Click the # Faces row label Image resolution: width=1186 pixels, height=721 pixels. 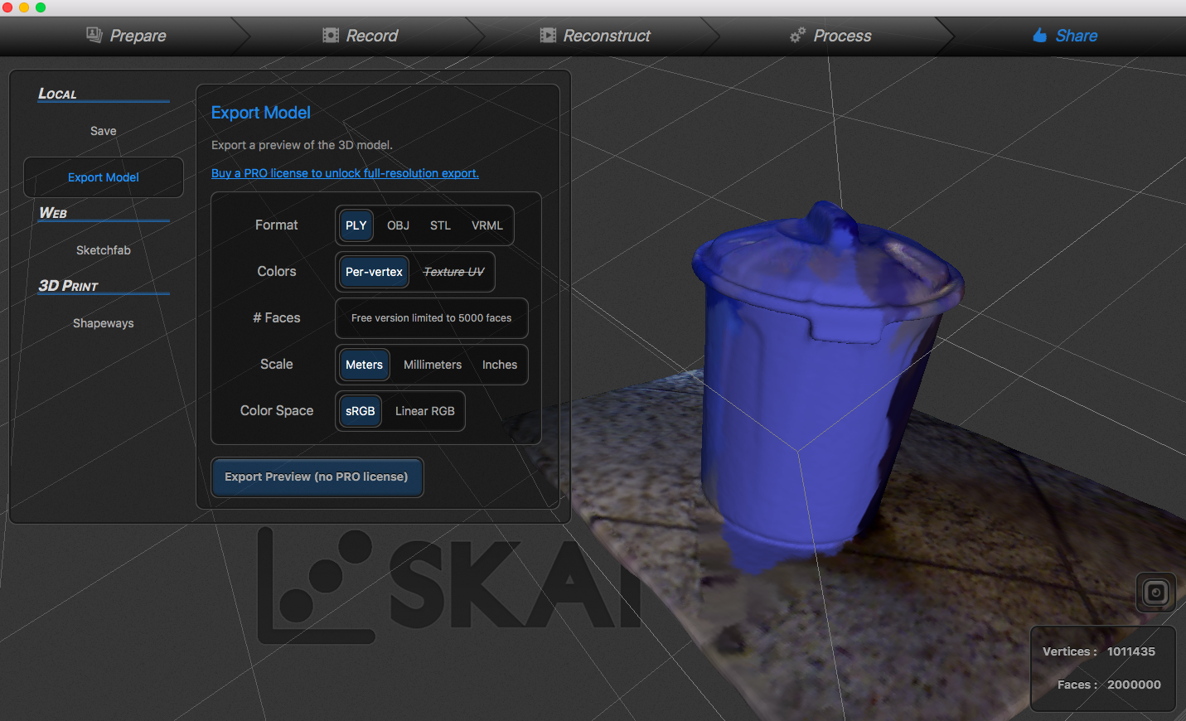coord(277,318)
